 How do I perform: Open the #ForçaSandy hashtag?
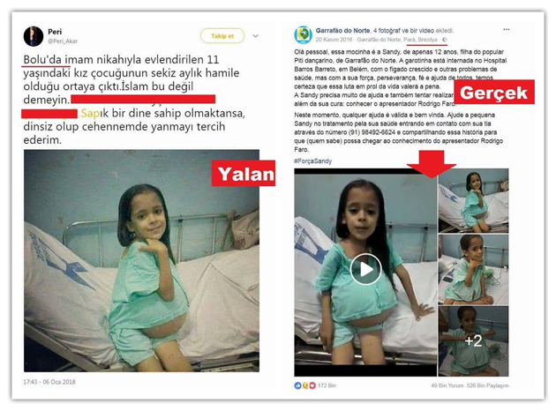pyautogui.click(x=312, y=161)
